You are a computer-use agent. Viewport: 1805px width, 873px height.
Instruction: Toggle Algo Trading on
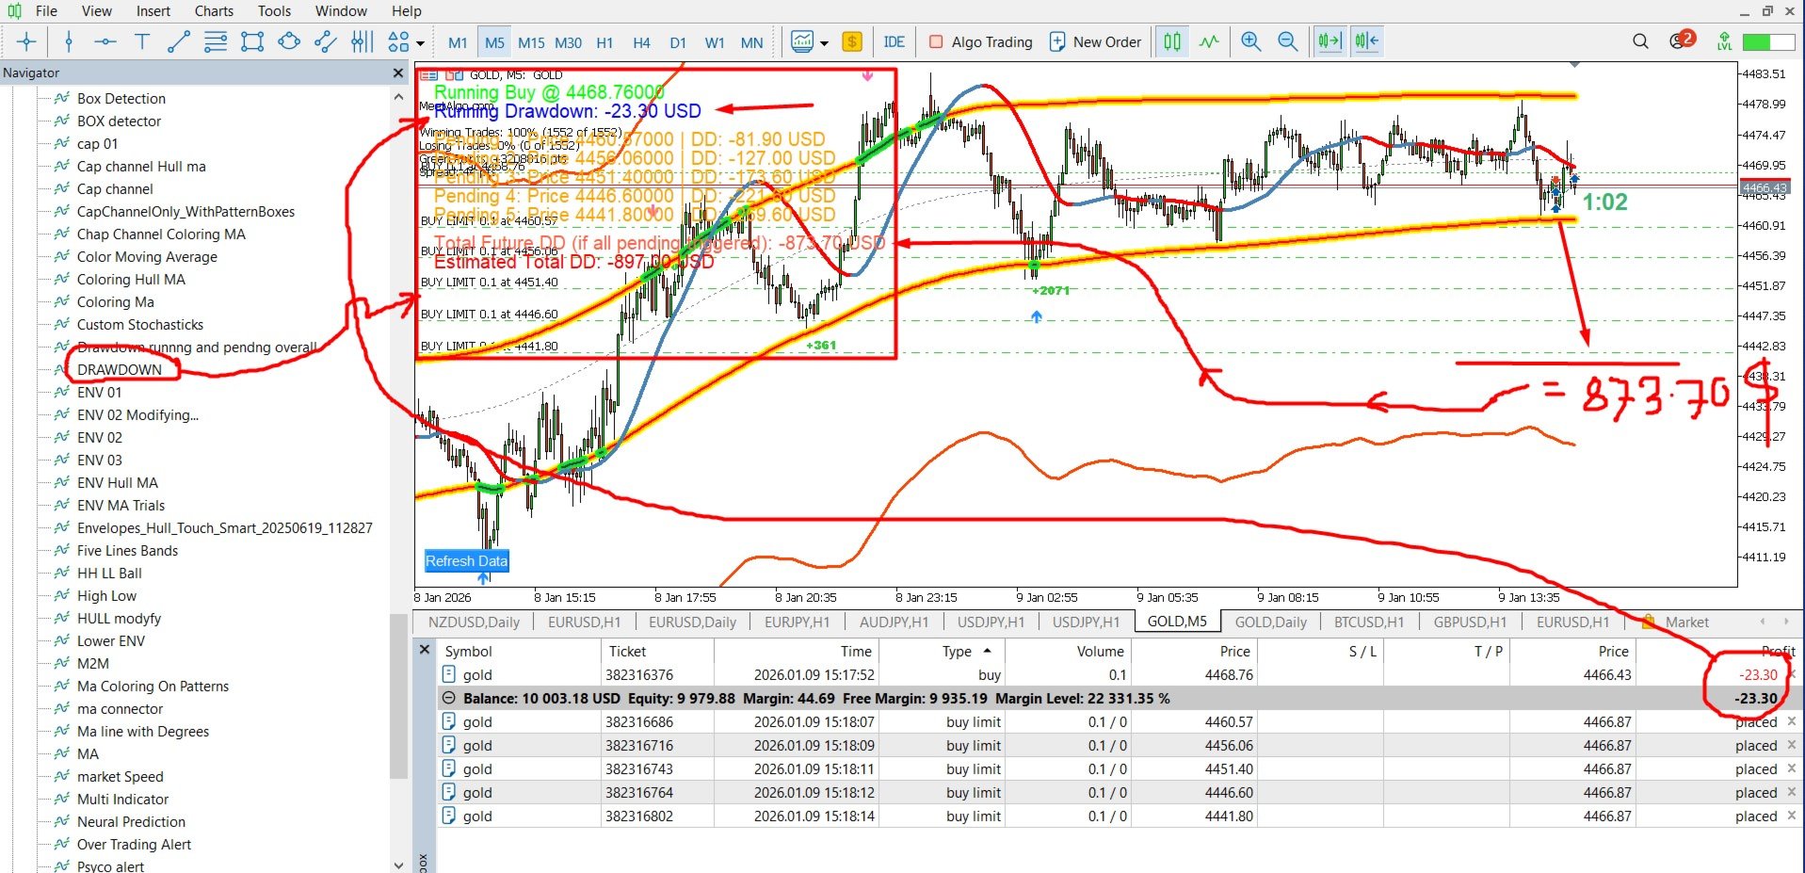pyautogui.click(x=980, y=41)
